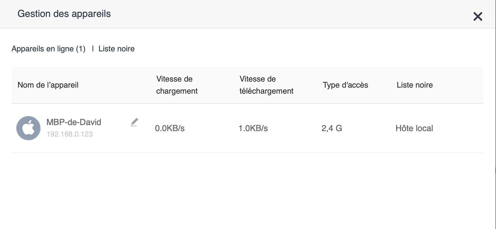This screenshot has width=496, height=229.
Task: Click the Type d'accès column header
Action: pyautogui.click(x=345, y=85)
